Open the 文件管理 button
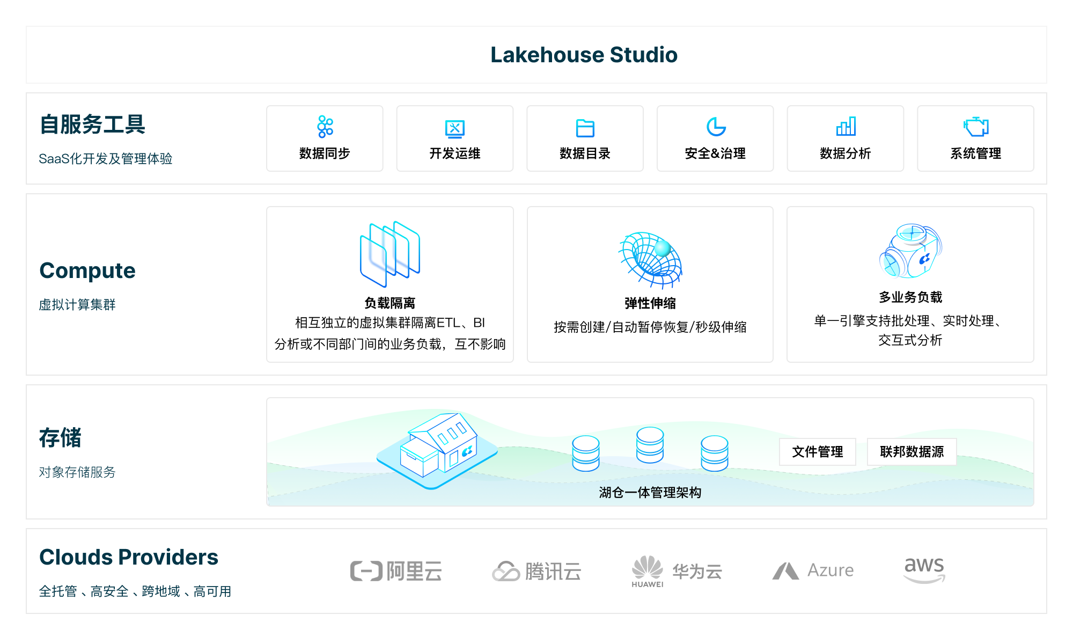This screenshot has width=1073, height=644. pos(817,452)
